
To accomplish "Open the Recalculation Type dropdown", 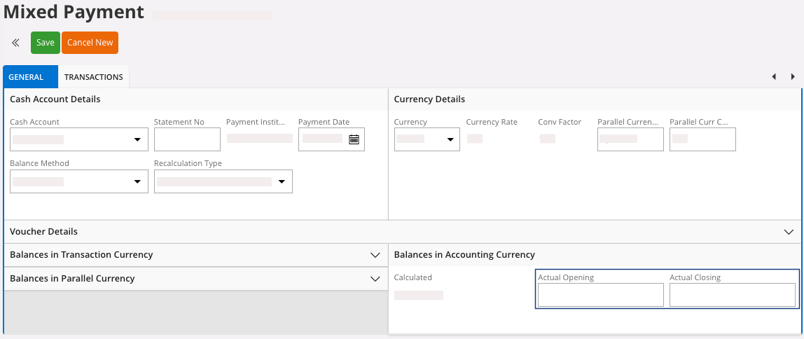I will [x=282, y=182].
